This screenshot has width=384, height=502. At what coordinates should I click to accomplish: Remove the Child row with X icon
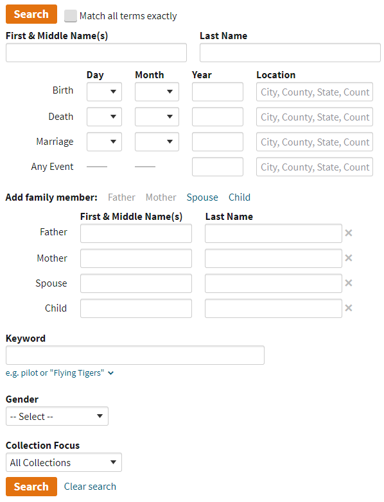click(x=349, y=308)
